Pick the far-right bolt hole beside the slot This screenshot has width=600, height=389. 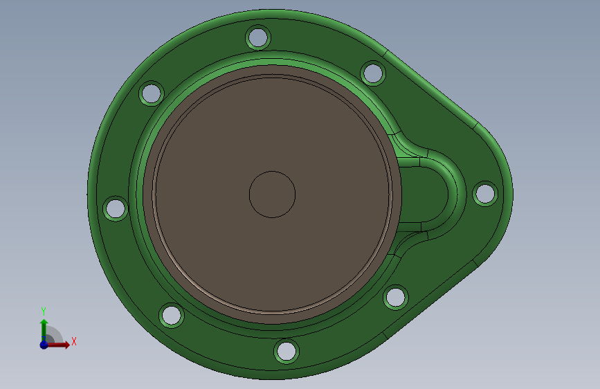point(485,193)
